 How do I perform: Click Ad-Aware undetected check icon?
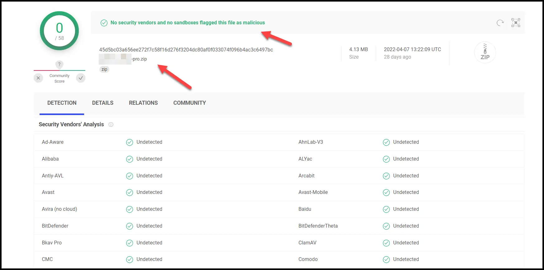coord(130,142)
